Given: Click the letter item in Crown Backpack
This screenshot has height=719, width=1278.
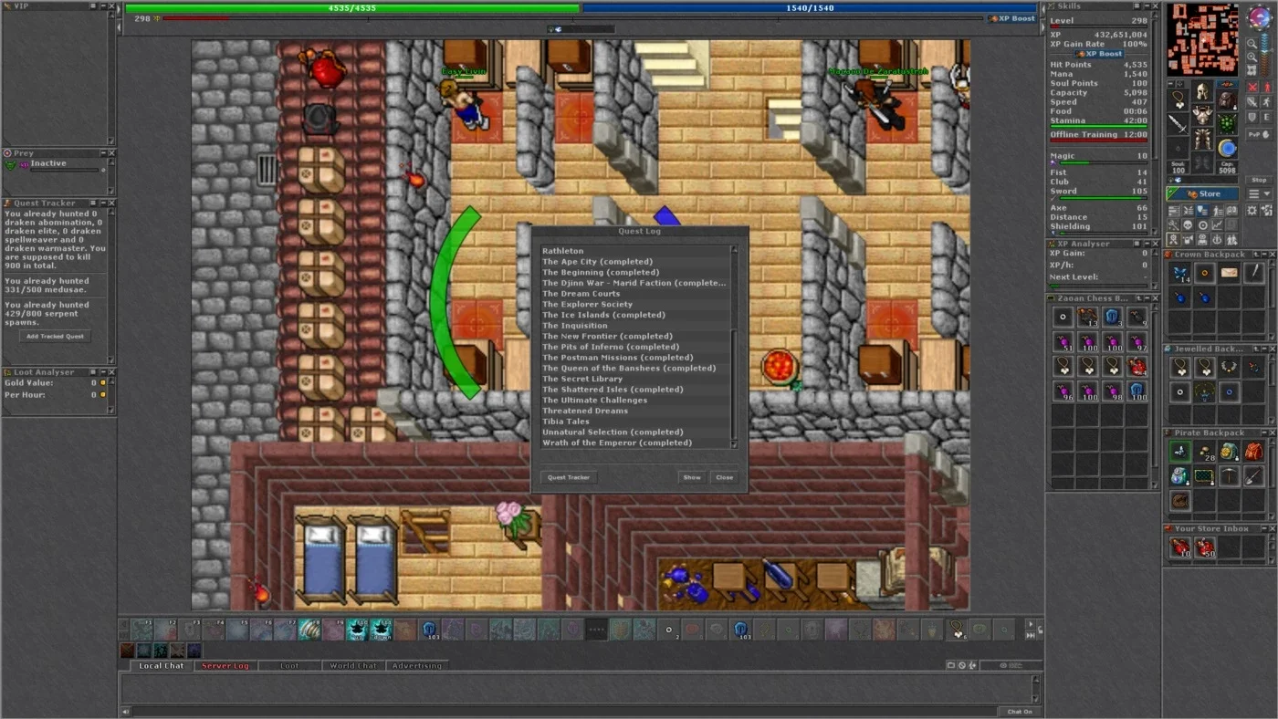Looking at the screenshot, I should [1230, 272].
